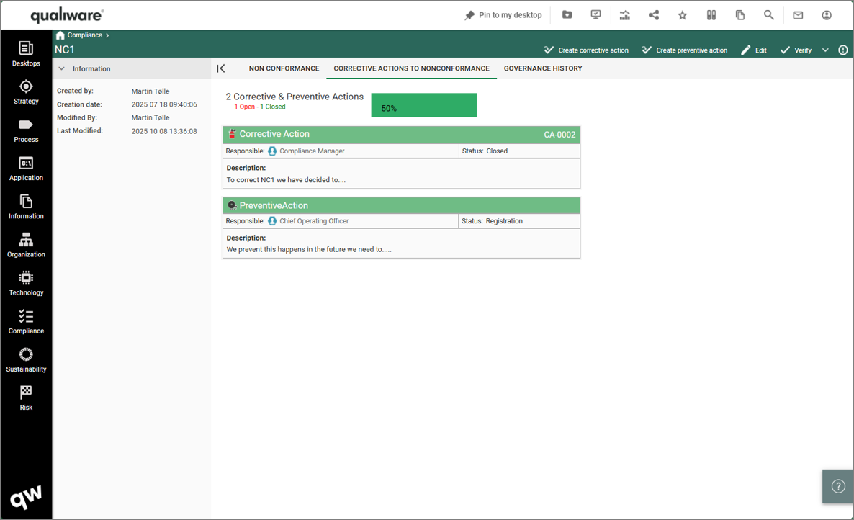
Task: Click the Compliance breadcrumb link
Action: point(84,35)
